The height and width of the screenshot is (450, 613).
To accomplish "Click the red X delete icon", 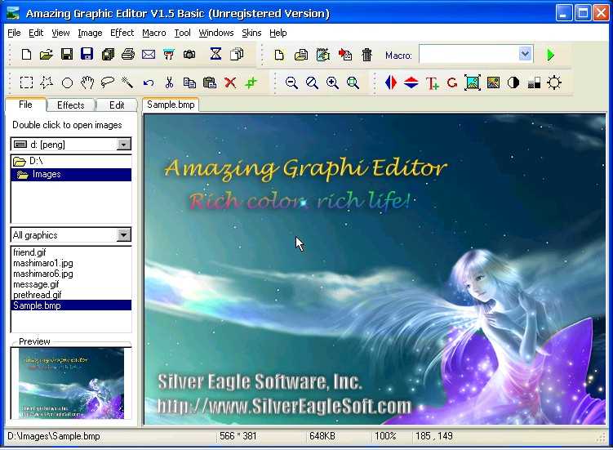I will tap(230, 82).
